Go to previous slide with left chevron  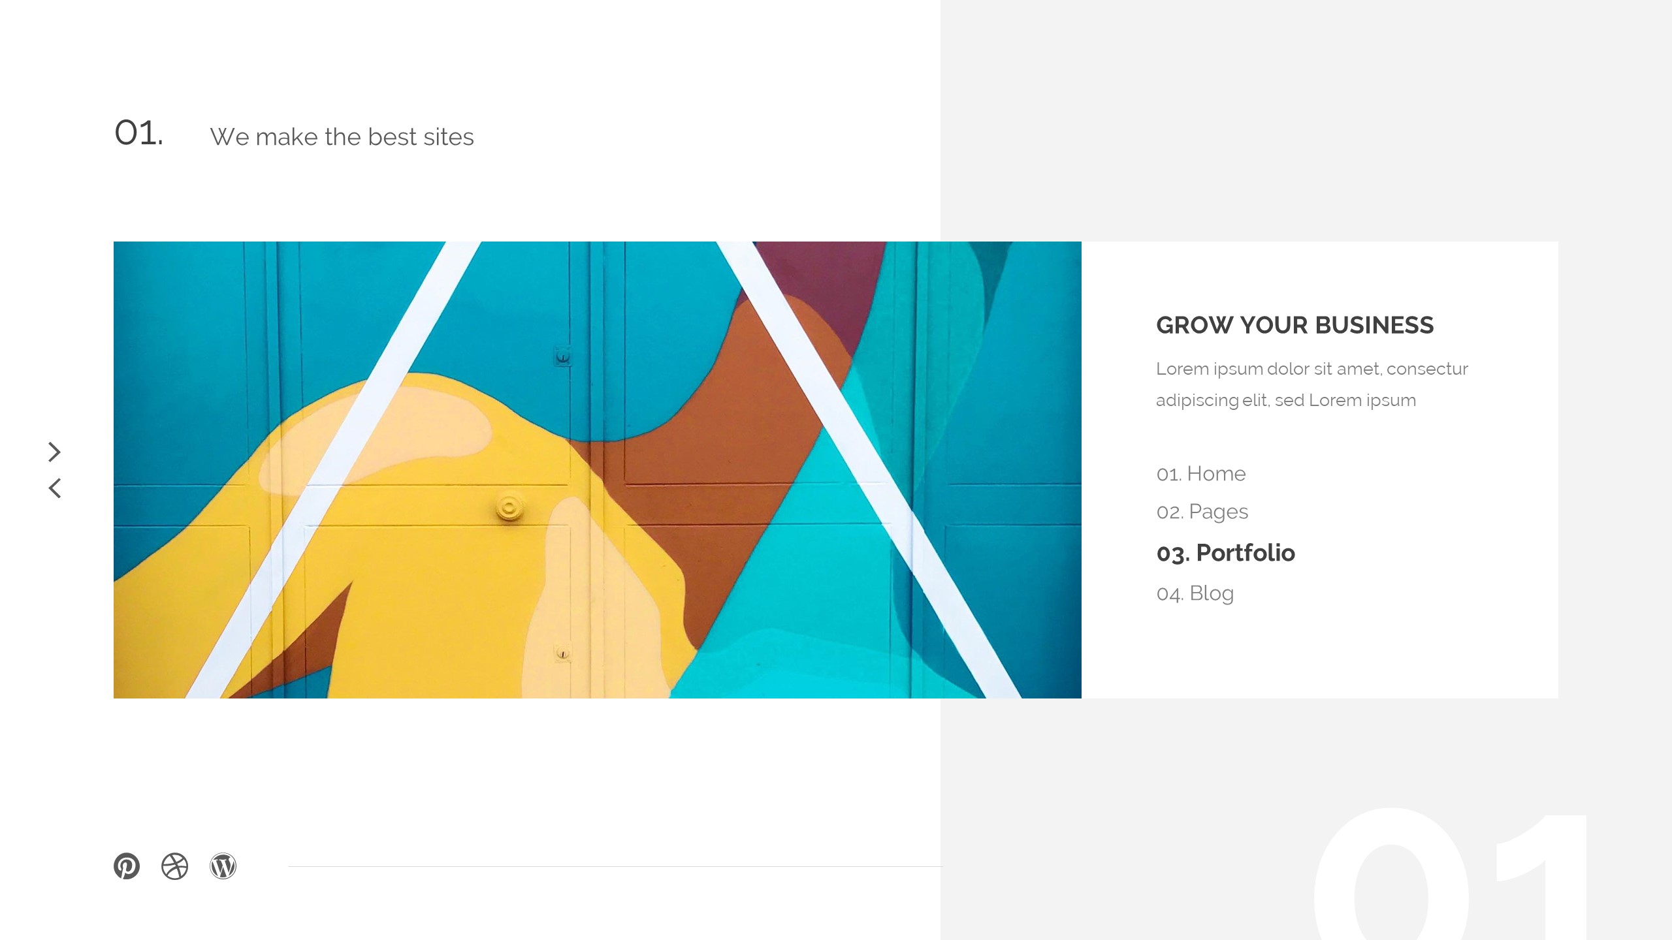(x=55, y=488)
